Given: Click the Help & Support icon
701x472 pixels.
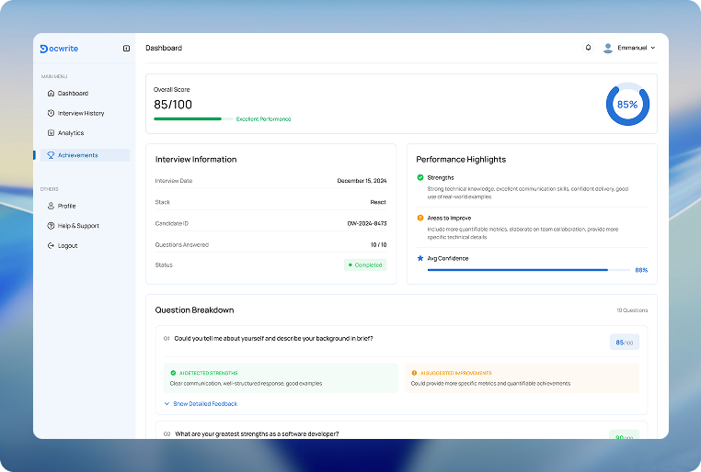Looking at the screenshot, I should pos(51,226).
